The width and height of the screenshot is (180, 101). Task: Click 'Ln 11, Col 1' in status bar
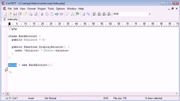[12, 98]
